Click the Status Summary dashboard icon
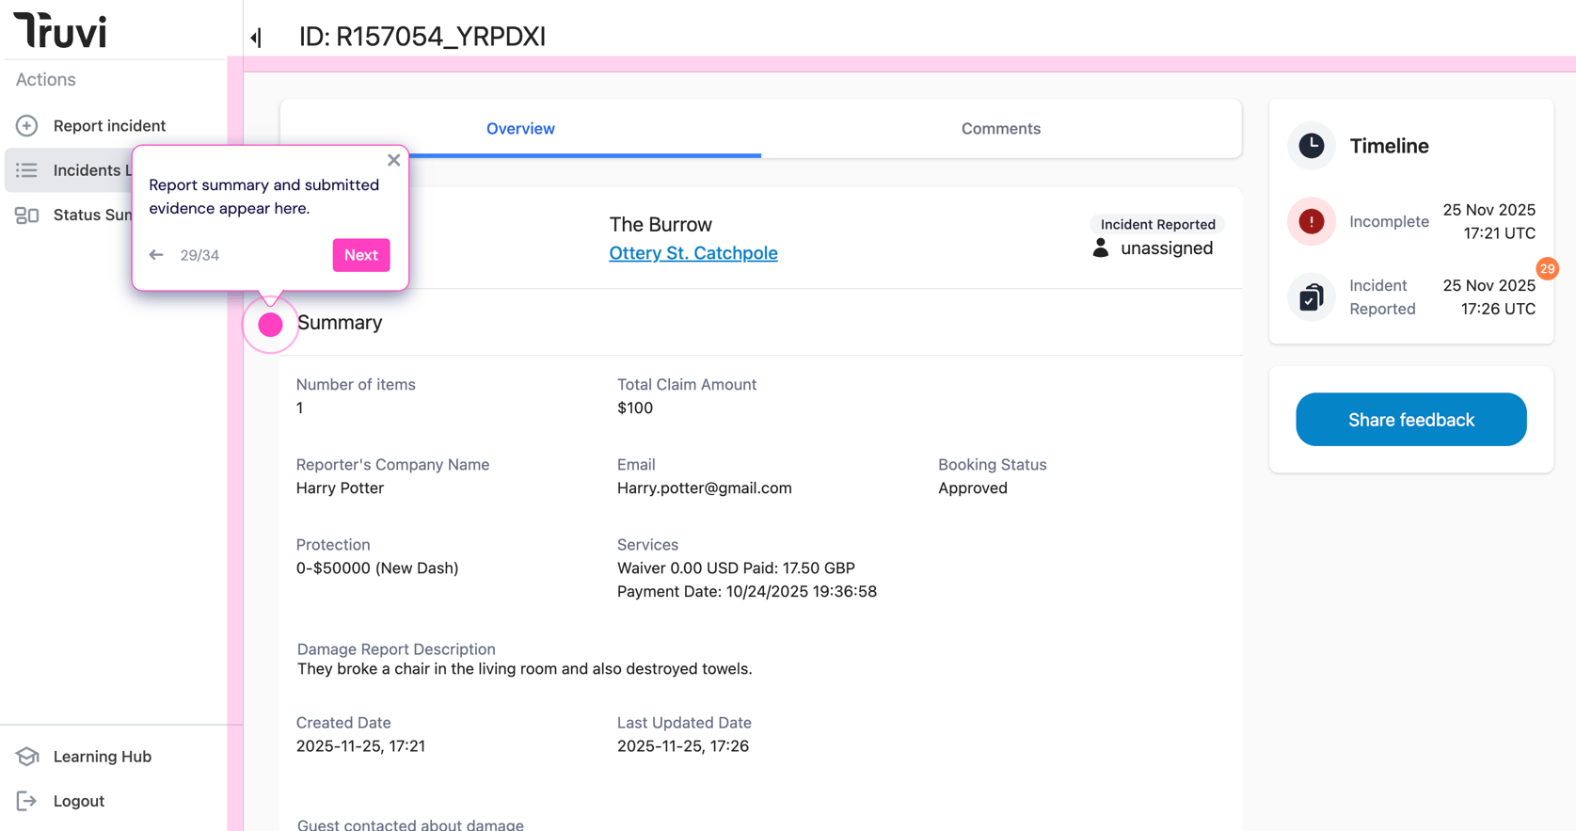Screen dimensions: 1576x831 click(26, 216)
